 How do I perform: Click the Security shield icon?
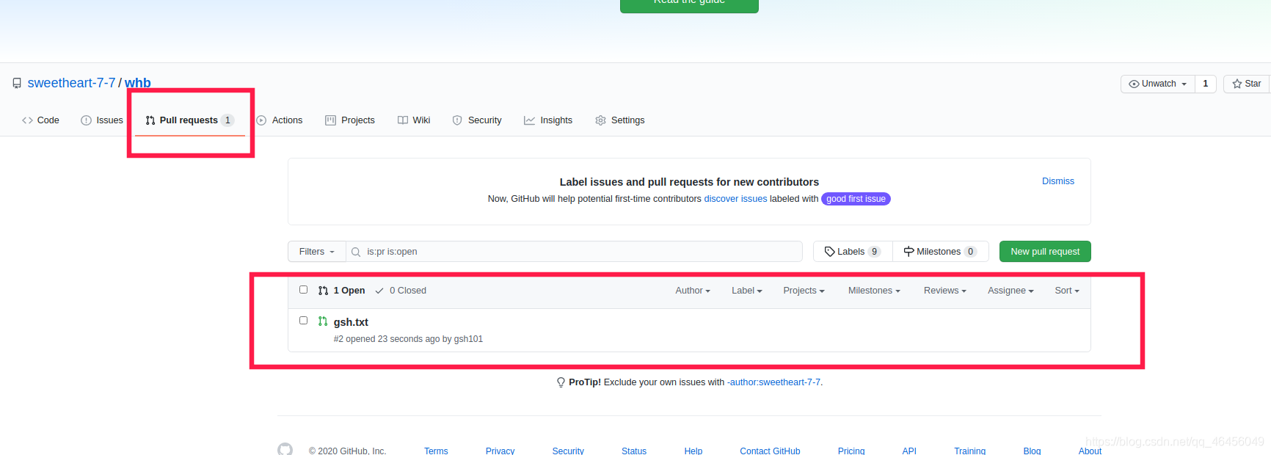coord(457,120)
